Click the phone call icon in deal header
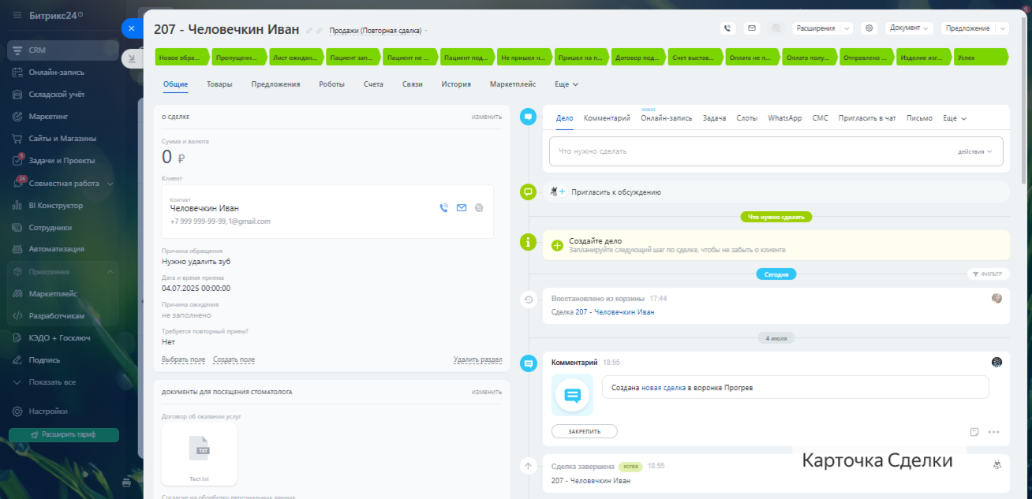1032x499 pixels. [727, 28]
